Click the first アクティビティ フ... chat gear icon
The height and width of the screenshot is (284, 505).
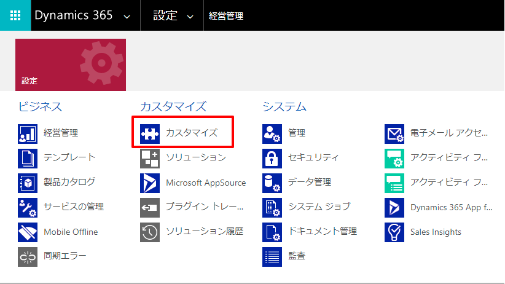[394, 158]
